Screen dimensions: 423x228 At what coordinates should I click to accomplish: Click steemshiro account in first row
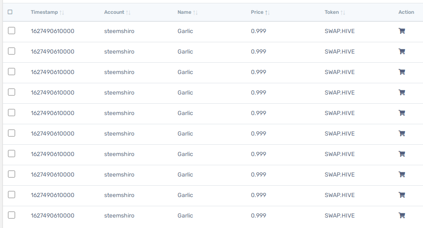tap(119, 31)
